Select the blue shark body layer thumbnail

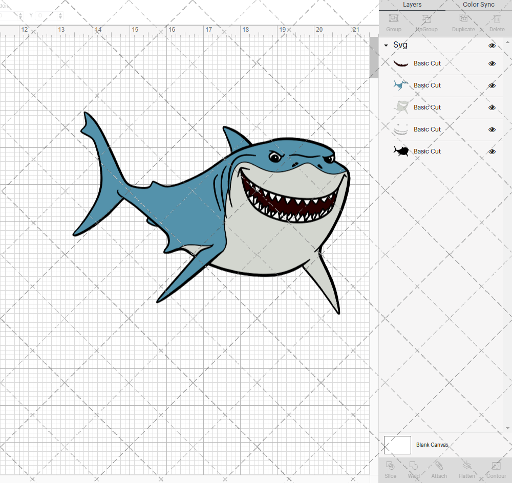click(401, 85)
